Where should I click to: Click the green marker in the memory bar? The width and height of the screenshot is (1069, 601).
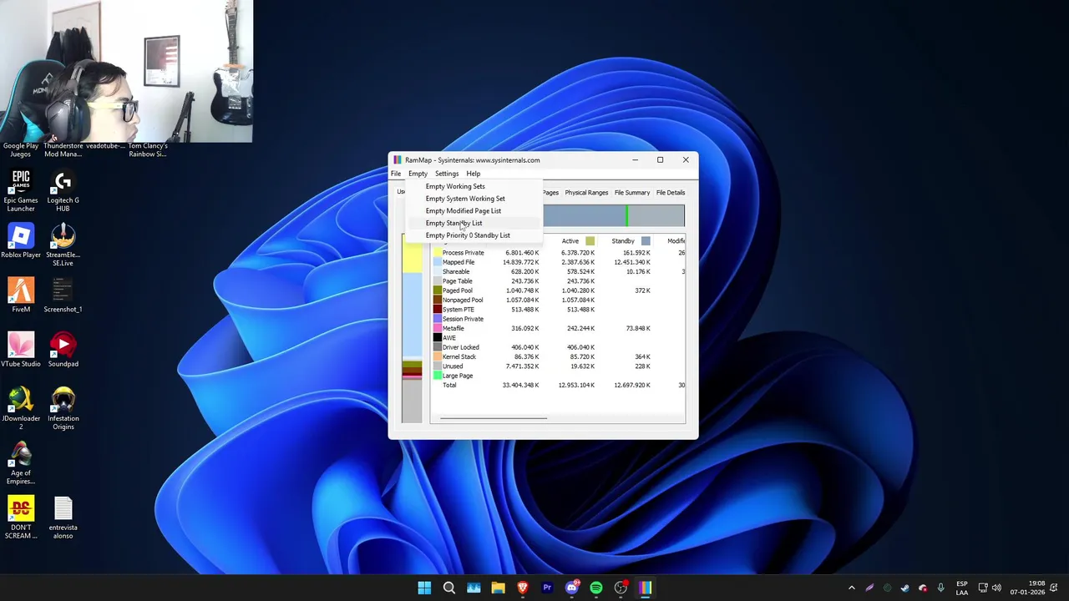626,216
